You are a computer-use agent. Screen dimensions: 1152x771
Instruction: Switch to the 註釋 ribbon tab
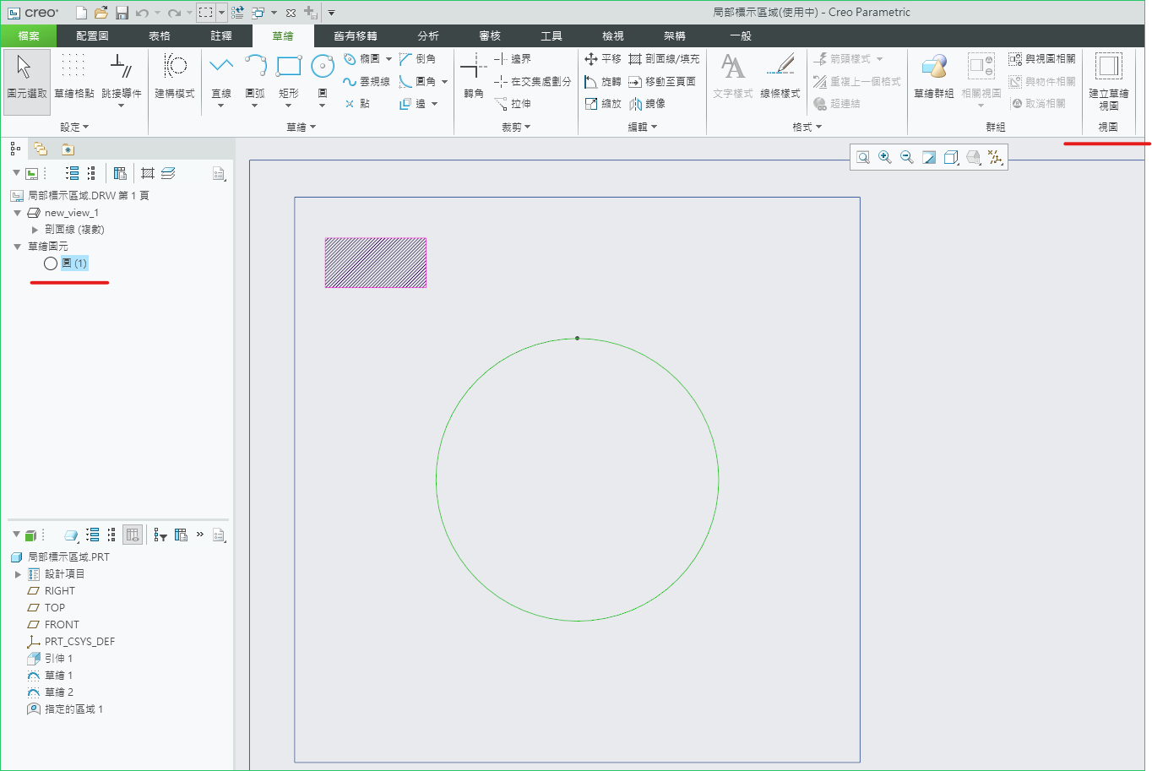(x=221, y=36)
